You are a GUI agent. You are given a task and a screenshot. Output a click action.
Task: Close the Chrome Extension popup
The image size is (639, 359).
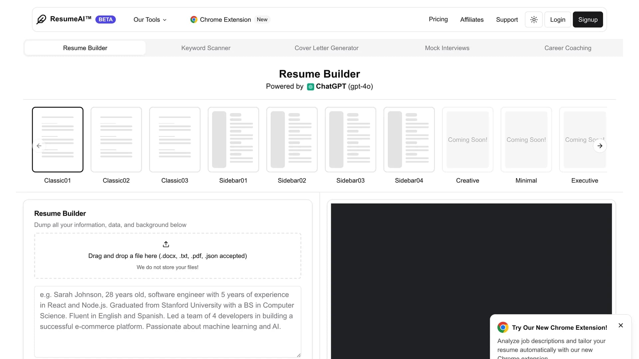pyautogui.click(x=621, y=325)
